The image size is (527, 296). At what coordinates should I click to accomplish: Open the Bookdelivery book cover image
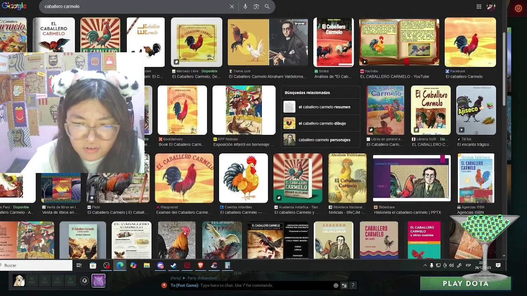point(182,110)
